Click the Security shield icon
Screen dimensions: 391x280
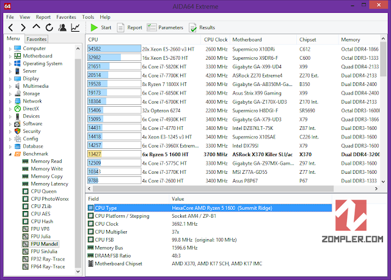18,131
